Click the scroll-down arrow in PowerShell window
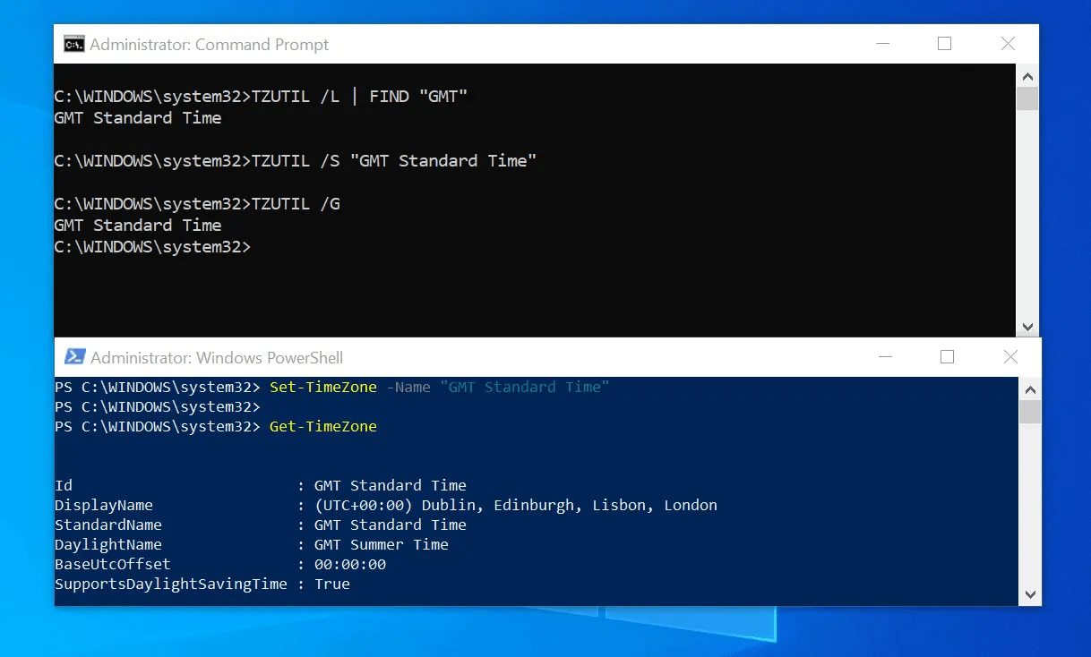 click(x=1030, y=593)
